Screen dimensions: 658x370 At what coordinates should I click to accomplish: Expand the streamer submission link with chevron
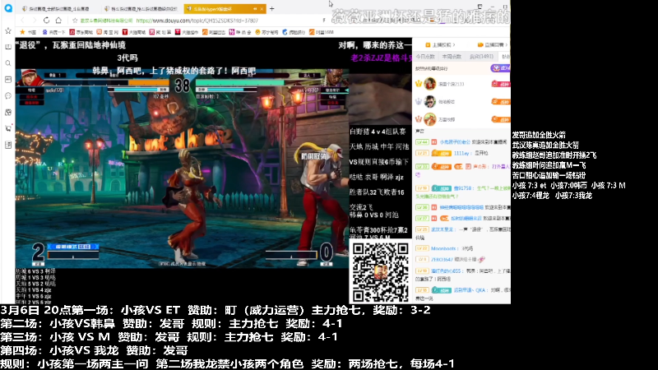tap(440, 45)
